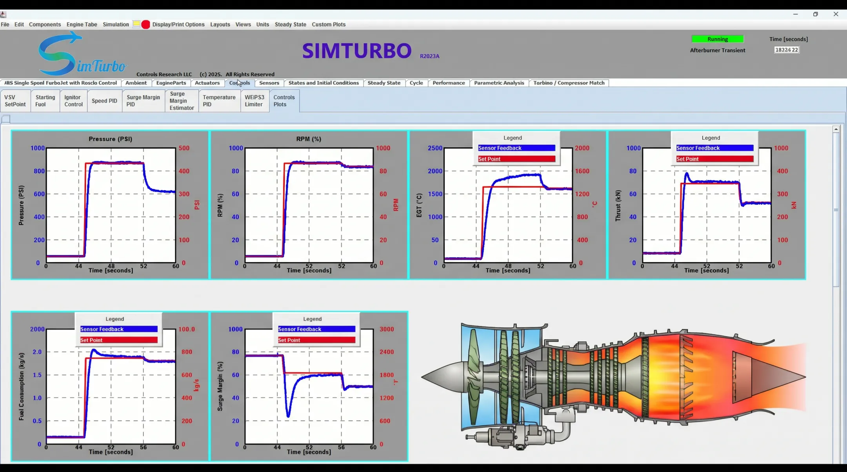This screenshot has width=847, height=472.
Task: Click the red Set Point swatch in Thrust legend
Action: 715,159
